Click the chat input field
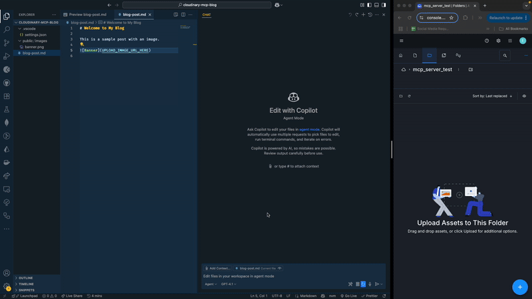This screenshot has height=299, width=532. pyautogui.click(x=293, y=276)
